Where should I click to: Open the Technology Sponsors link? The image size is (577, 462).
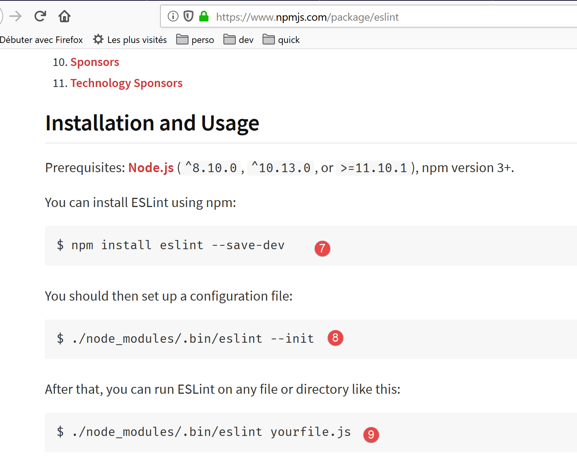click(126, 83)
